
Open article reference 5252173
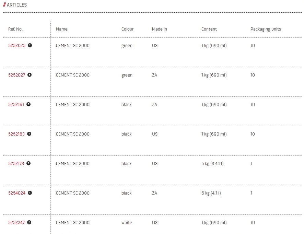click(16, 164)
